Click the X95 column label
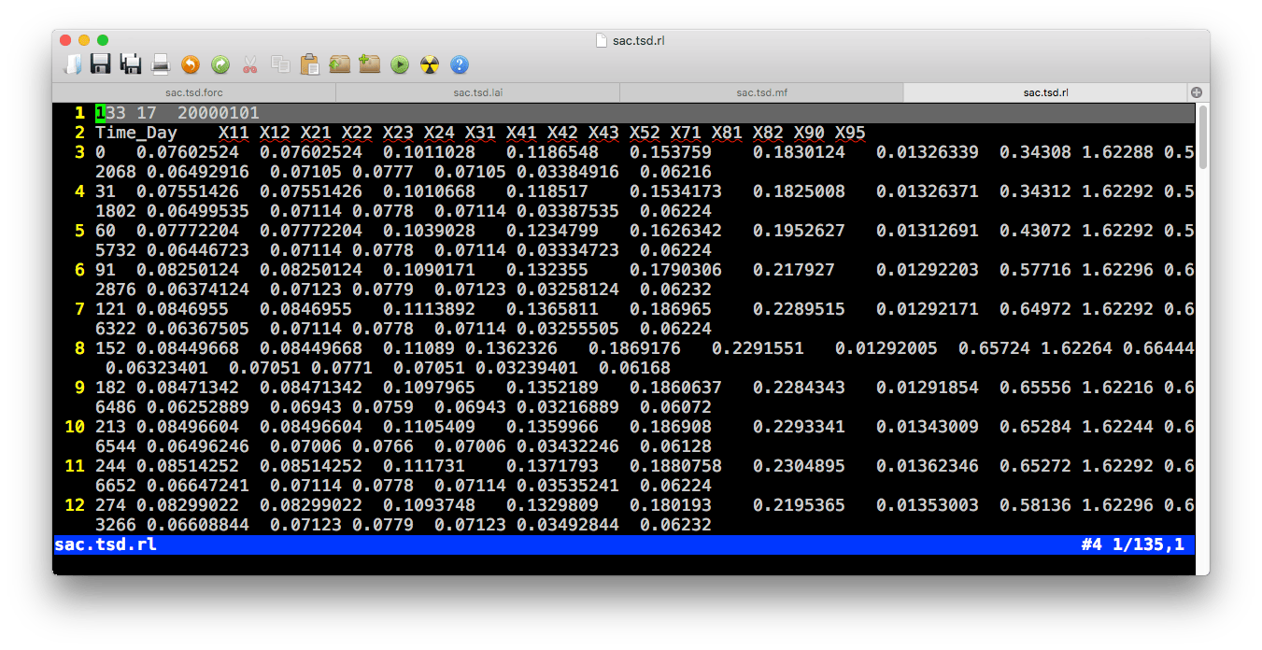The height and width of the screenshot is (650, 1262). coord(850,133)
